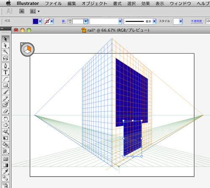Image resolution: width=210 pixels, height=188 pixels.
Task: Step the stroke weight using stepper arrows
Action: click(x=70, y=21)
